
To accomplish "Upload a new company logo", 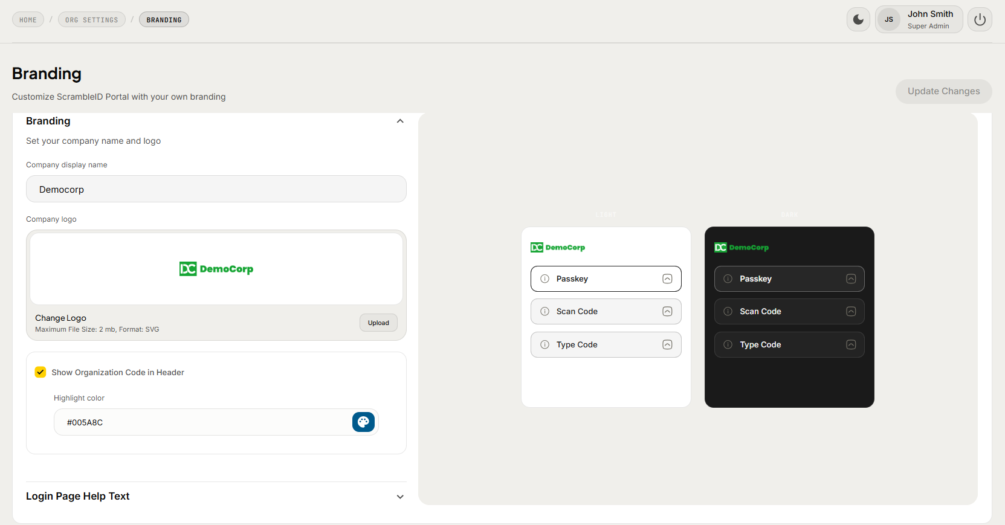I will point(378,323).
